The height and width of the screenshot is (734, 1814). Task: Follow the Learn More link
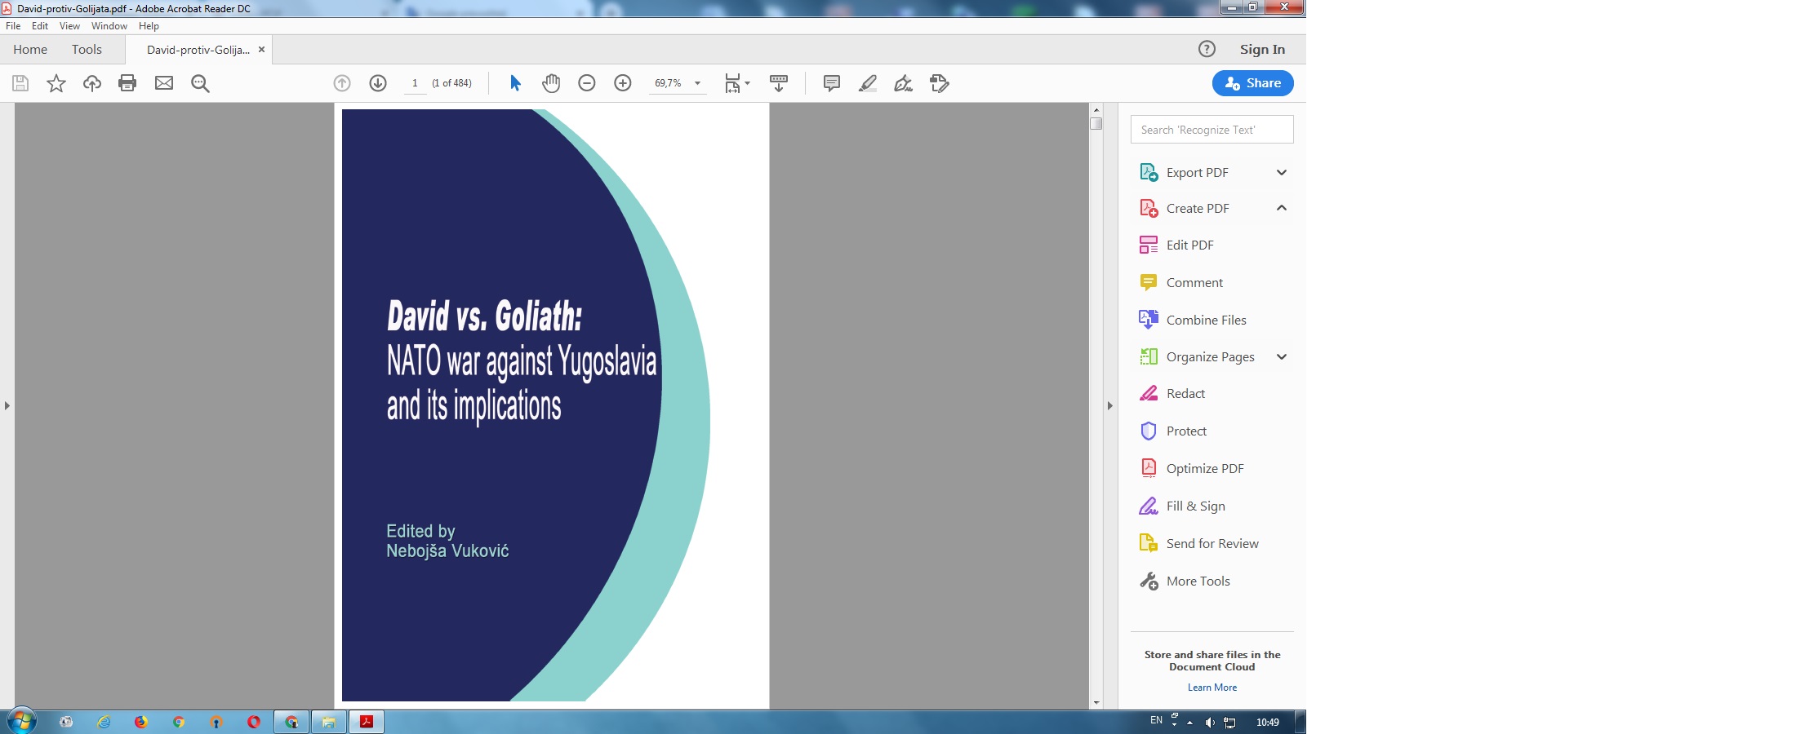pyautogui.click(x=1212, y=688)
